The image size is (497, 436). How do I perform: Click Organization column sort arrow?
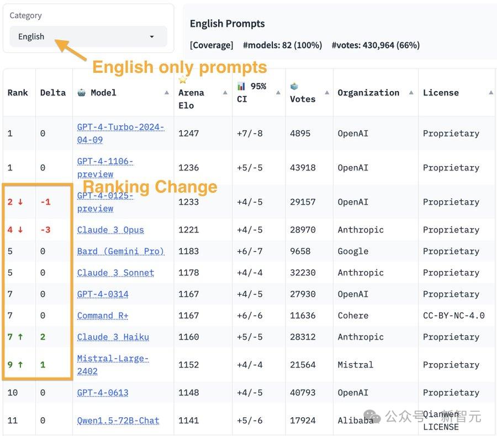[411, 93]
